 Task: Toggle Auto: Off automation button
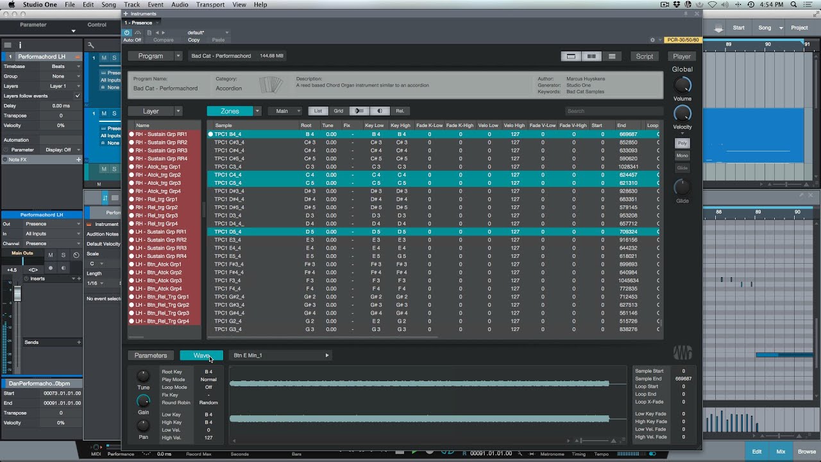[132, 40]
